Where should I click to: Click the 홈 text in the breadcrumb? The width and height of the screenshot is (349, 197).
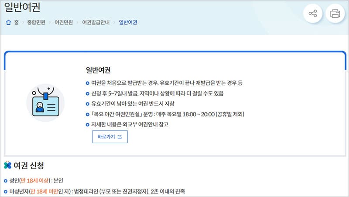17,22
